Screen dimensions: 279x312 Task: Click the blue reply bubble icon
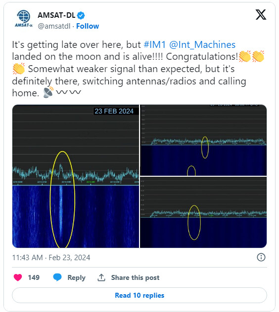point(57,277)
